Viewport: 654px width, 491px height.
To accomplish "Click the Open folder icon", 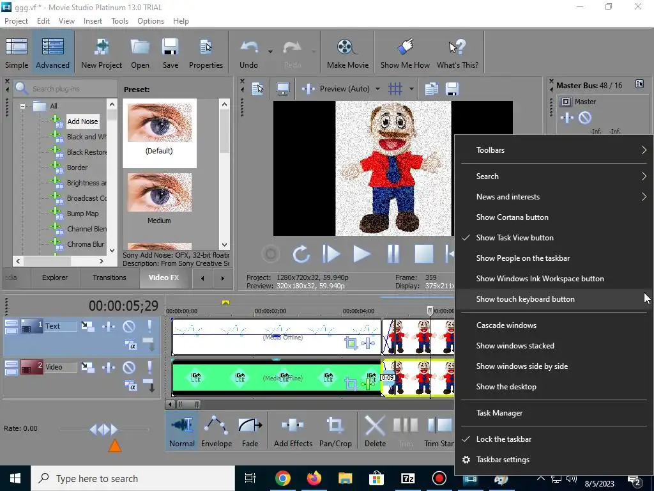I will click(140, 53).
